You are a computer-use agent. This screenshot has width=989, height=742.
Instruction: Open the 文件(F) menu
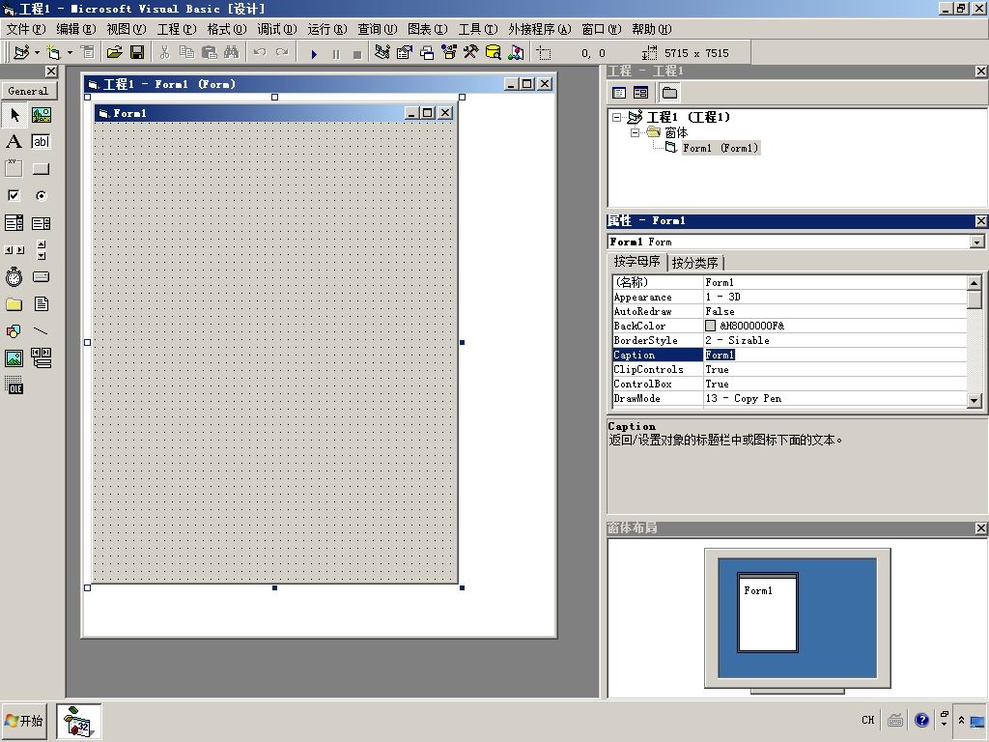coord(26,29)
